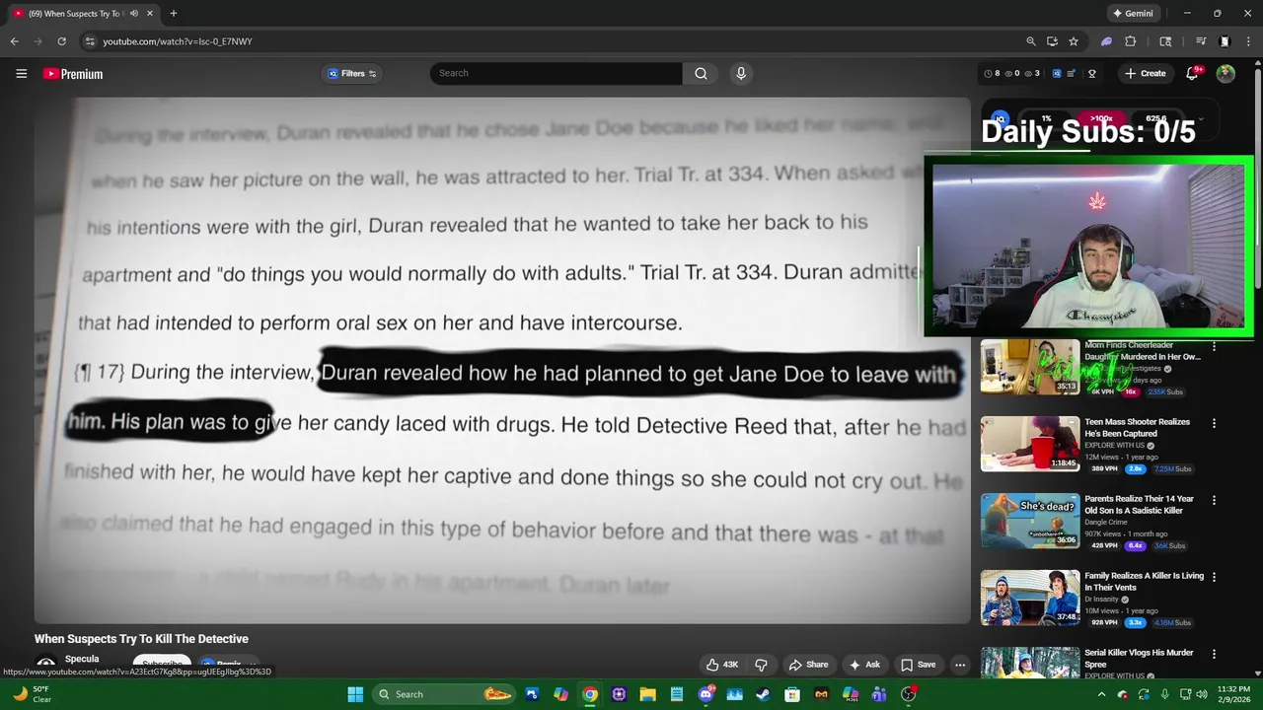Start voice search with microphone icon
The image size is (1263, 710).
click(741, 73)
